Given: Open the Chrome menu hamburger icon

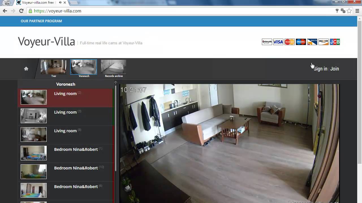Looking at the screenshot, I should pyautogui.click(x=357, y=11).
